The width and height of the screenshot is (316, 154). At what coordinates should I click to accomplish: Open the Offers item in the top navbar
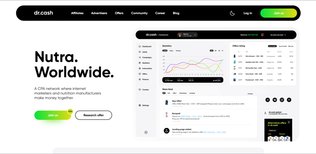click(x=119, y=13)
